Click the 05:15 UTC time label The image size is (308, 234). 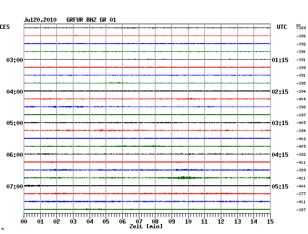pyautogui.click(x=280, y=186)
